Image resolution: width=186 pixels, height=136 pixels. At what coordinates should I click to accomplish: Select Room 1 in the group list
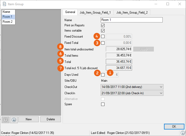click(8, 17)
